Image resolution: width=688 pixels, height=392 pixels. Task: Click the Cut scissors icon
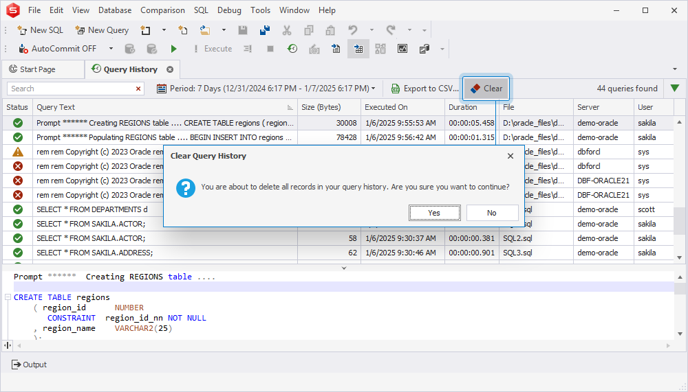tap(286, 30)
